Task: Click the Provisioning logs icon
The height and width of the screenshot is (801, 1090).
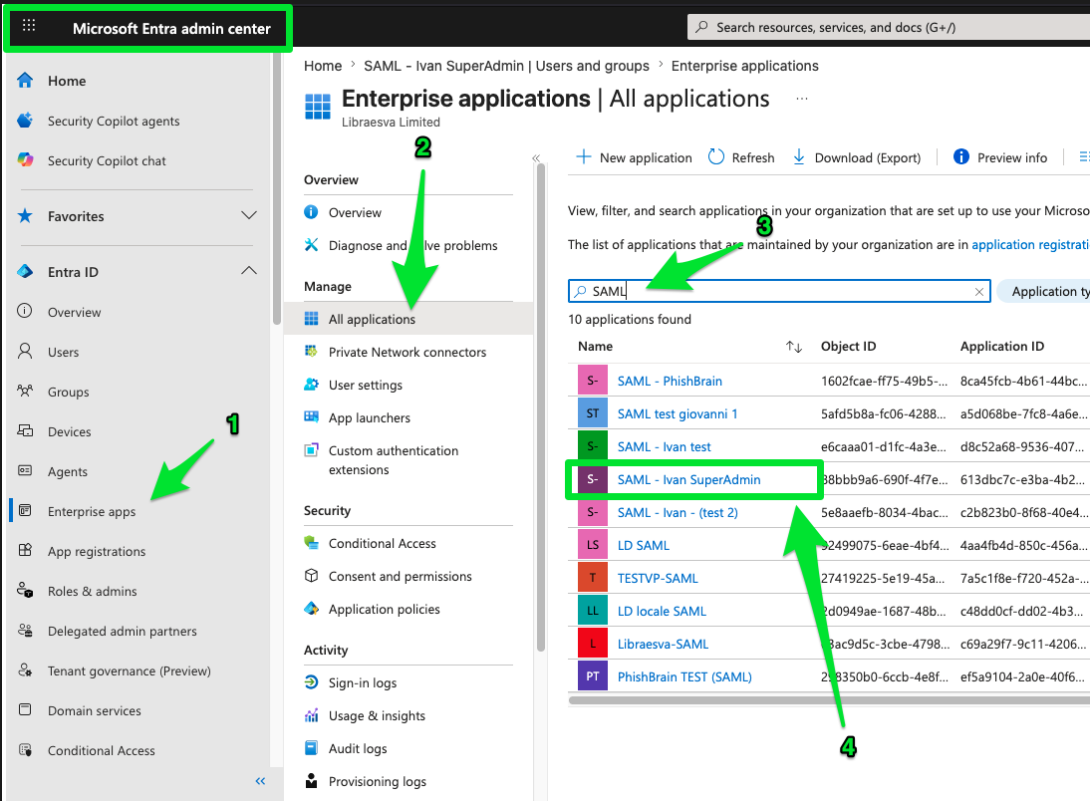Action: [312, 781]
